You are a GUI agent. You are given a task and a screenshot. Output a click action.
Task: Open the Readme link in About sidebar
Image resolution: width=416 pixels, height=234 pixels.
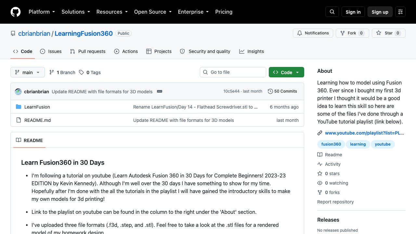tap(330, 155)
